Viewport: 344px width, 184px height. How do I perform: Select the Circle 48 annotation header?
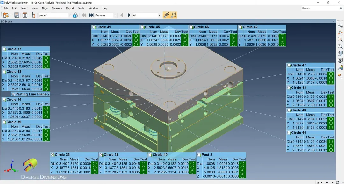pyautogui.click(x=311, y=88)
